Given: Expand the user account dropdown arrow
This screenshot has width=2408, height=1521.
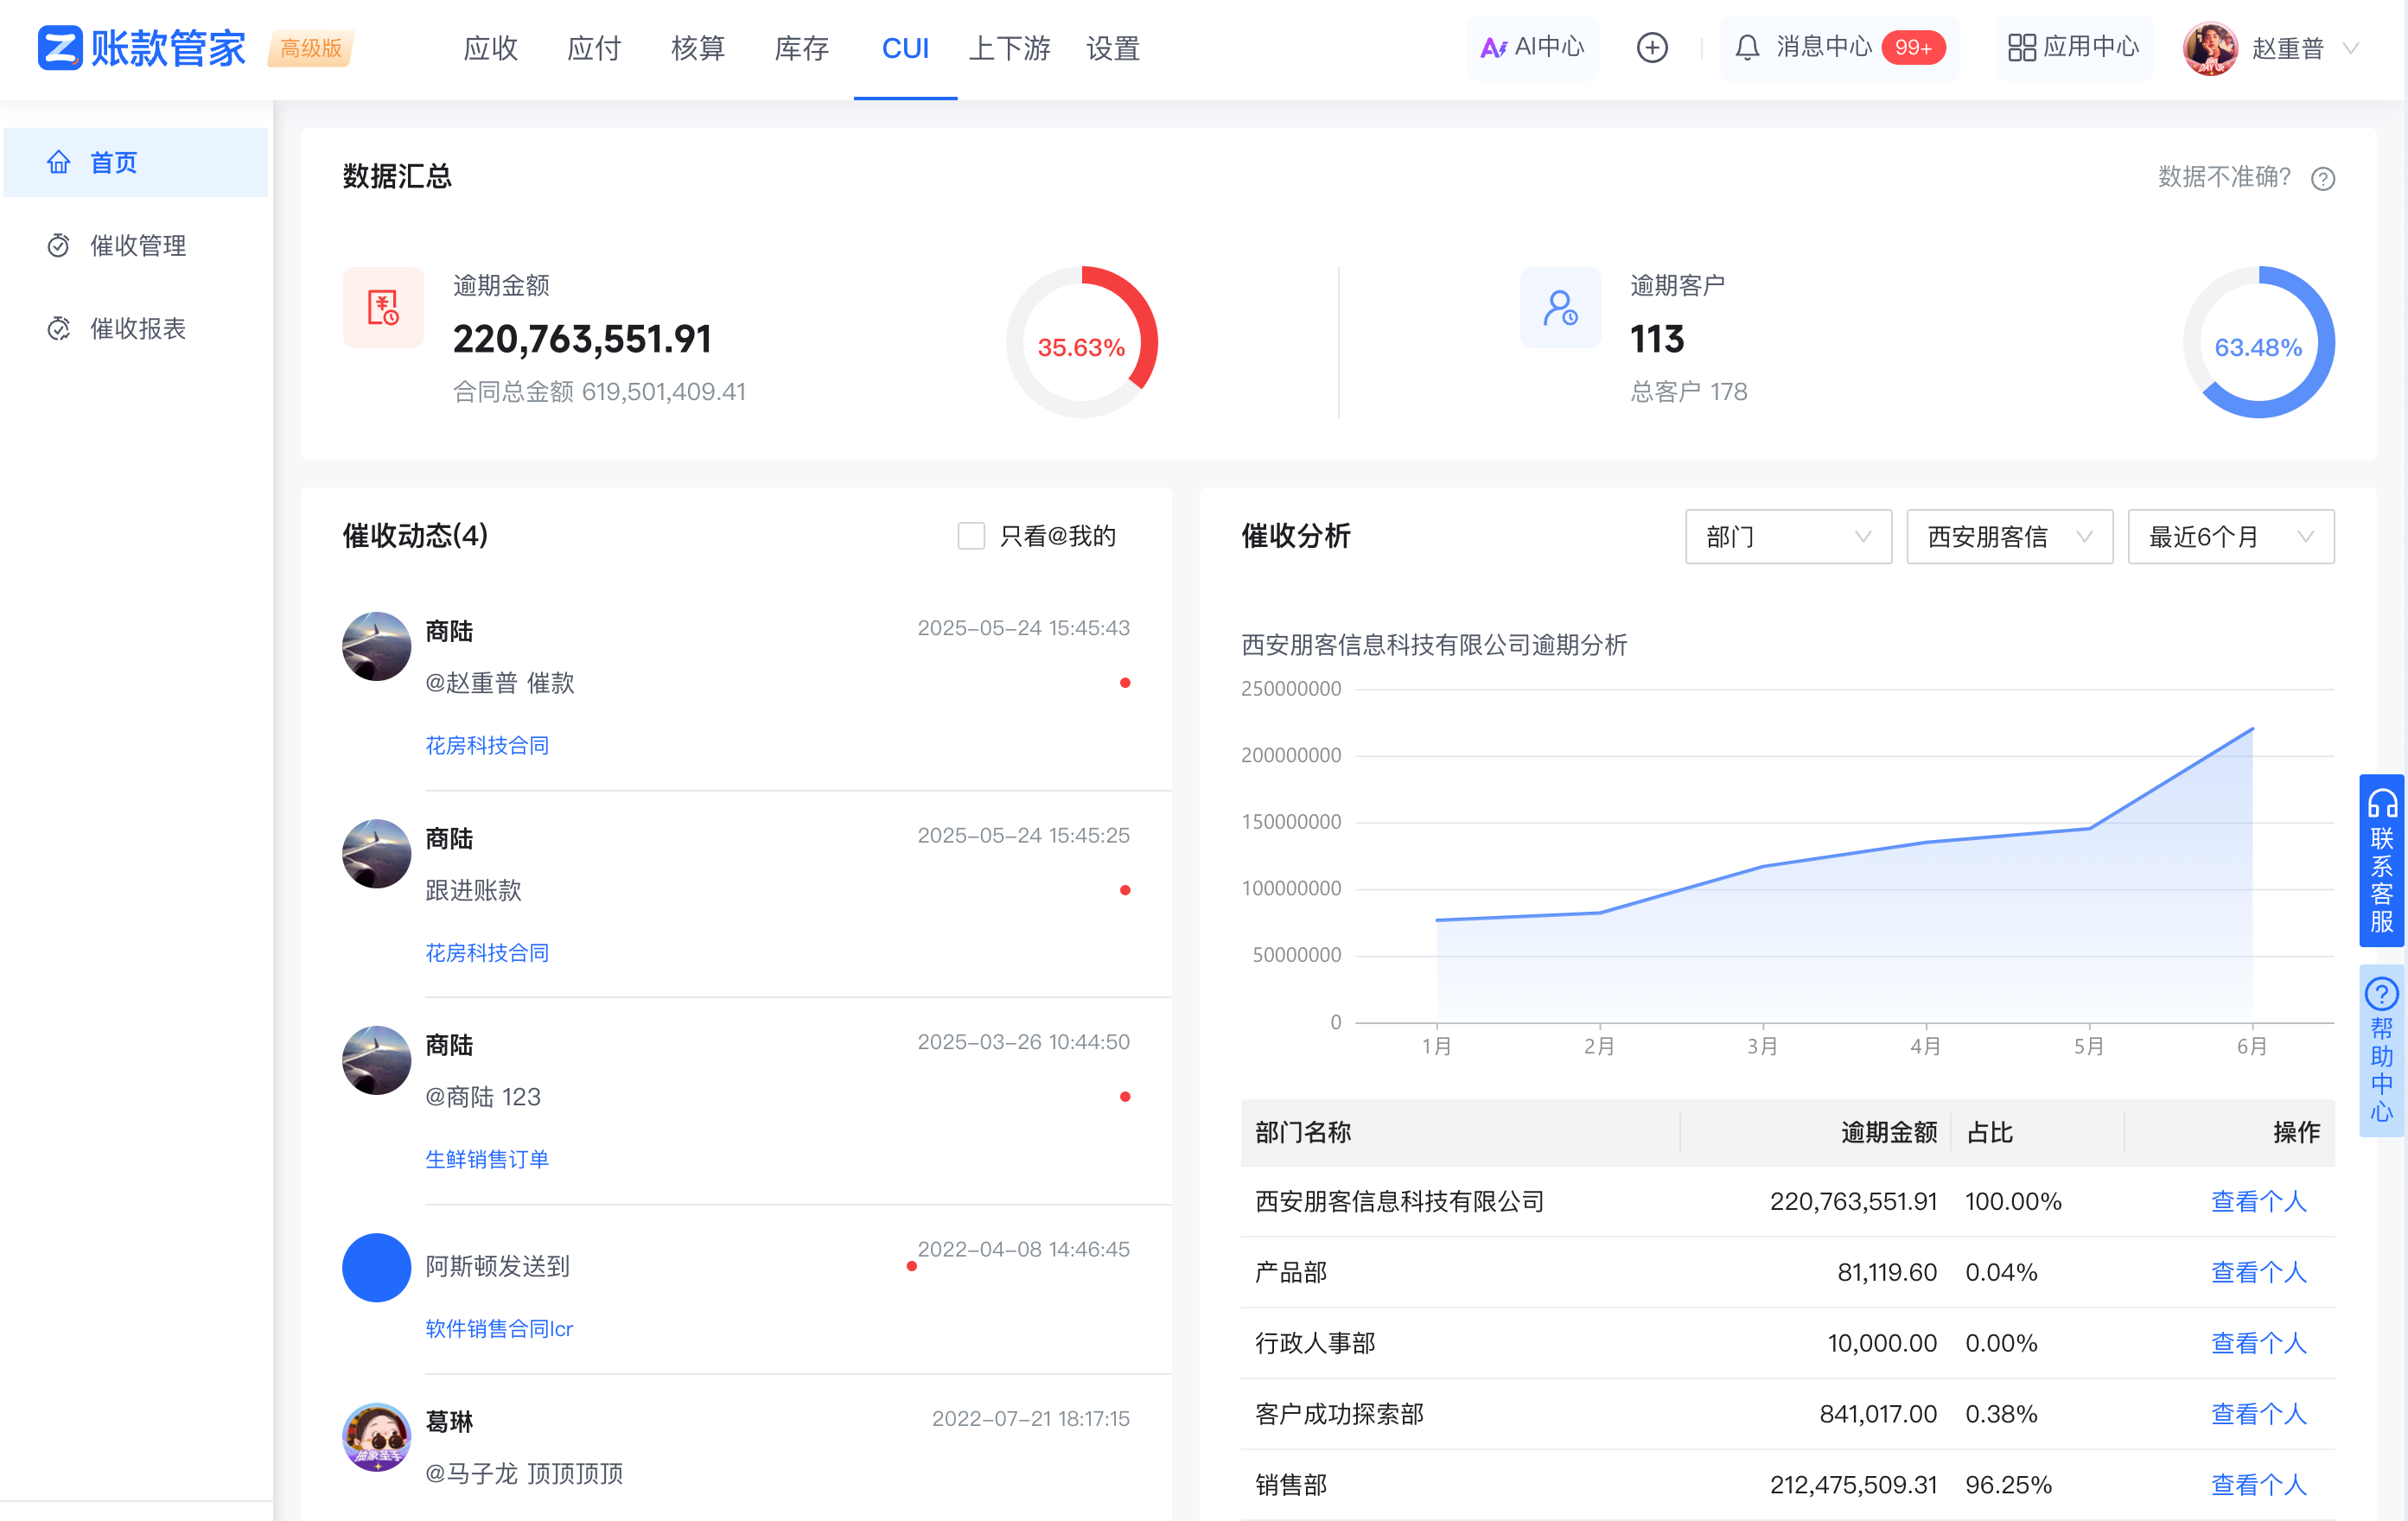Looking at the screenshot, I should coord(2351,48).
